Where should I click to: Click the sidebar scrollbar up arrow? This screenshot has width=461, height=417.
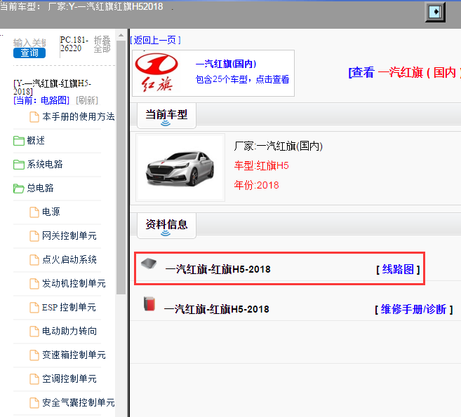click(121, 35)
